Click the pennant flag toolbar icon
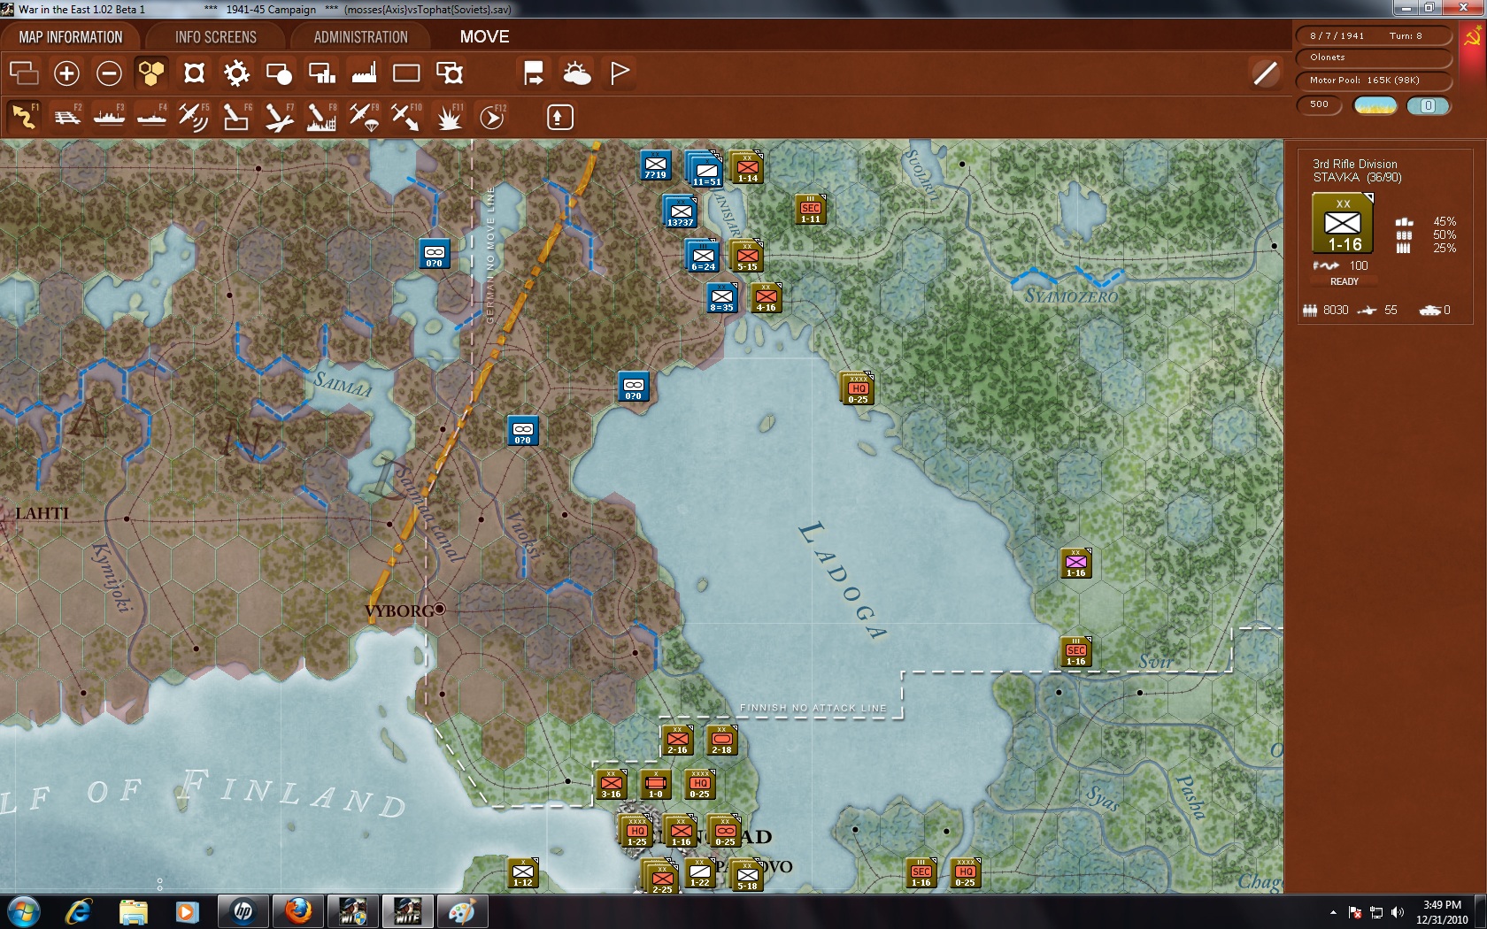1487x929 pixels. 620,73
